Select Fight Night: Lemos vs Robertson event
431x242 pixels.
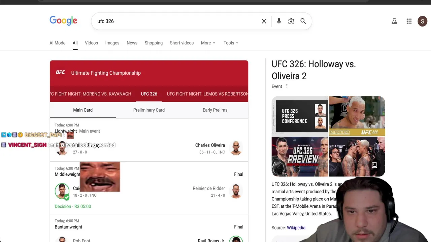(207, 94)
